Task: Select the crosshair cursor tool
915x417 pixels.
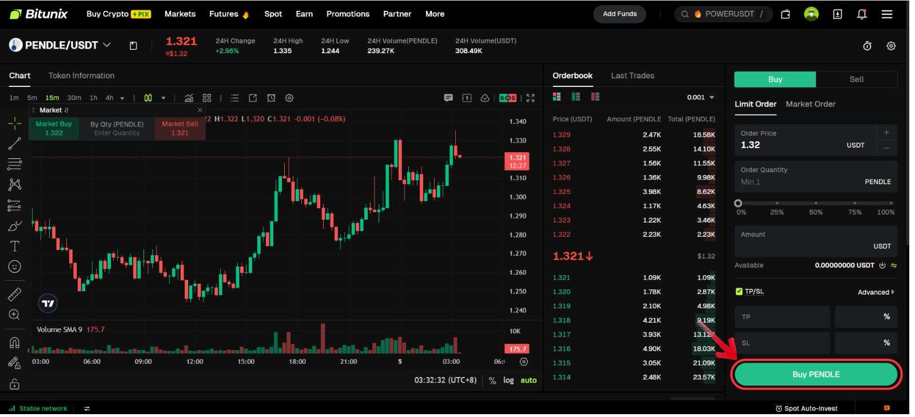Action: click(15, 123)
